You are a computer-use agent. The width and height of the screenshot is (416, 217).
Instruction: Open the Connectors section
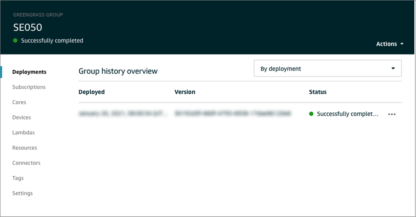point(26,163)
